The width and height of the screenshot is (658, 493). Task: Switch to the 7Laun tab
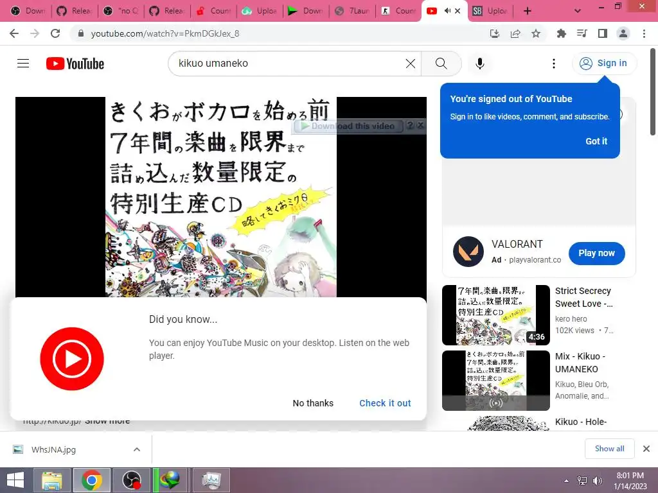click(352, 11)
